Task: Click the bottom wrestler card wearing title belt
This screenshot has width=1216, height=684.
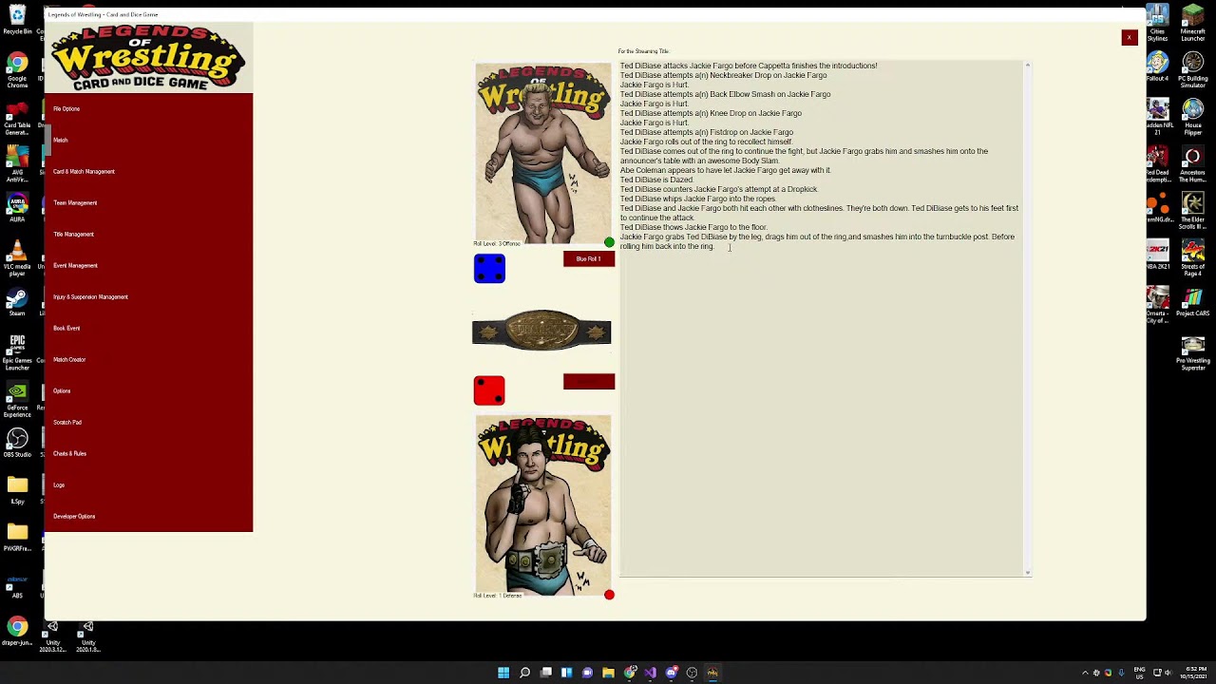Action: point(543,505)
